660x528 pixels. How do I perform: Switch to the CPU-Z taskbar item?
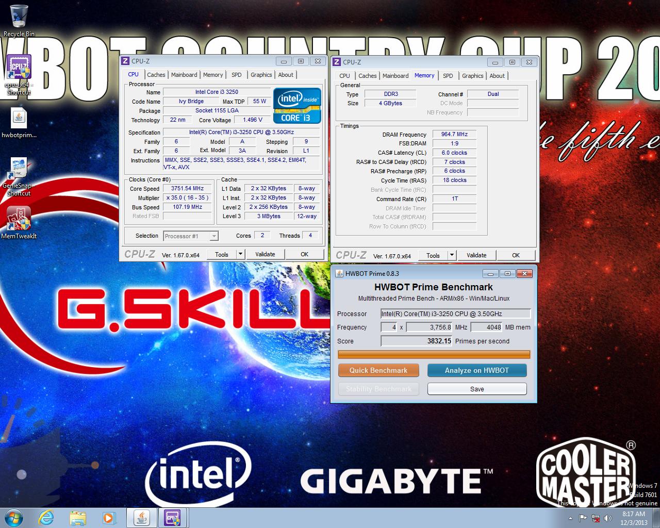click(x=172, y=518)
